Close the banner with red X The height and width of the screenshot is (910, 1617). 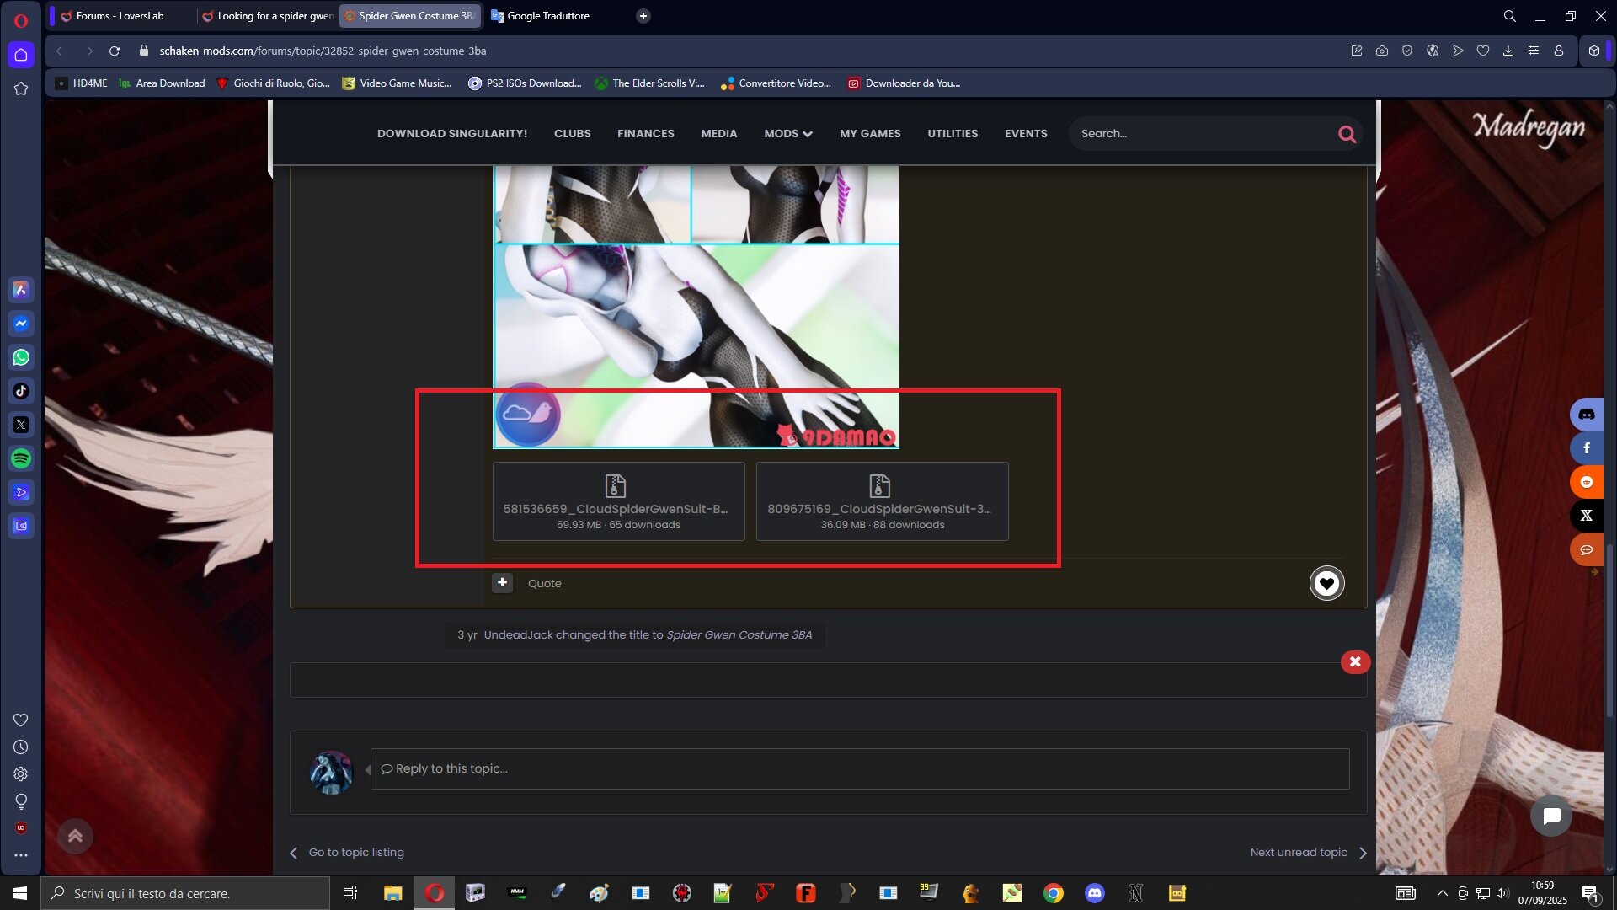(1356, 662)
